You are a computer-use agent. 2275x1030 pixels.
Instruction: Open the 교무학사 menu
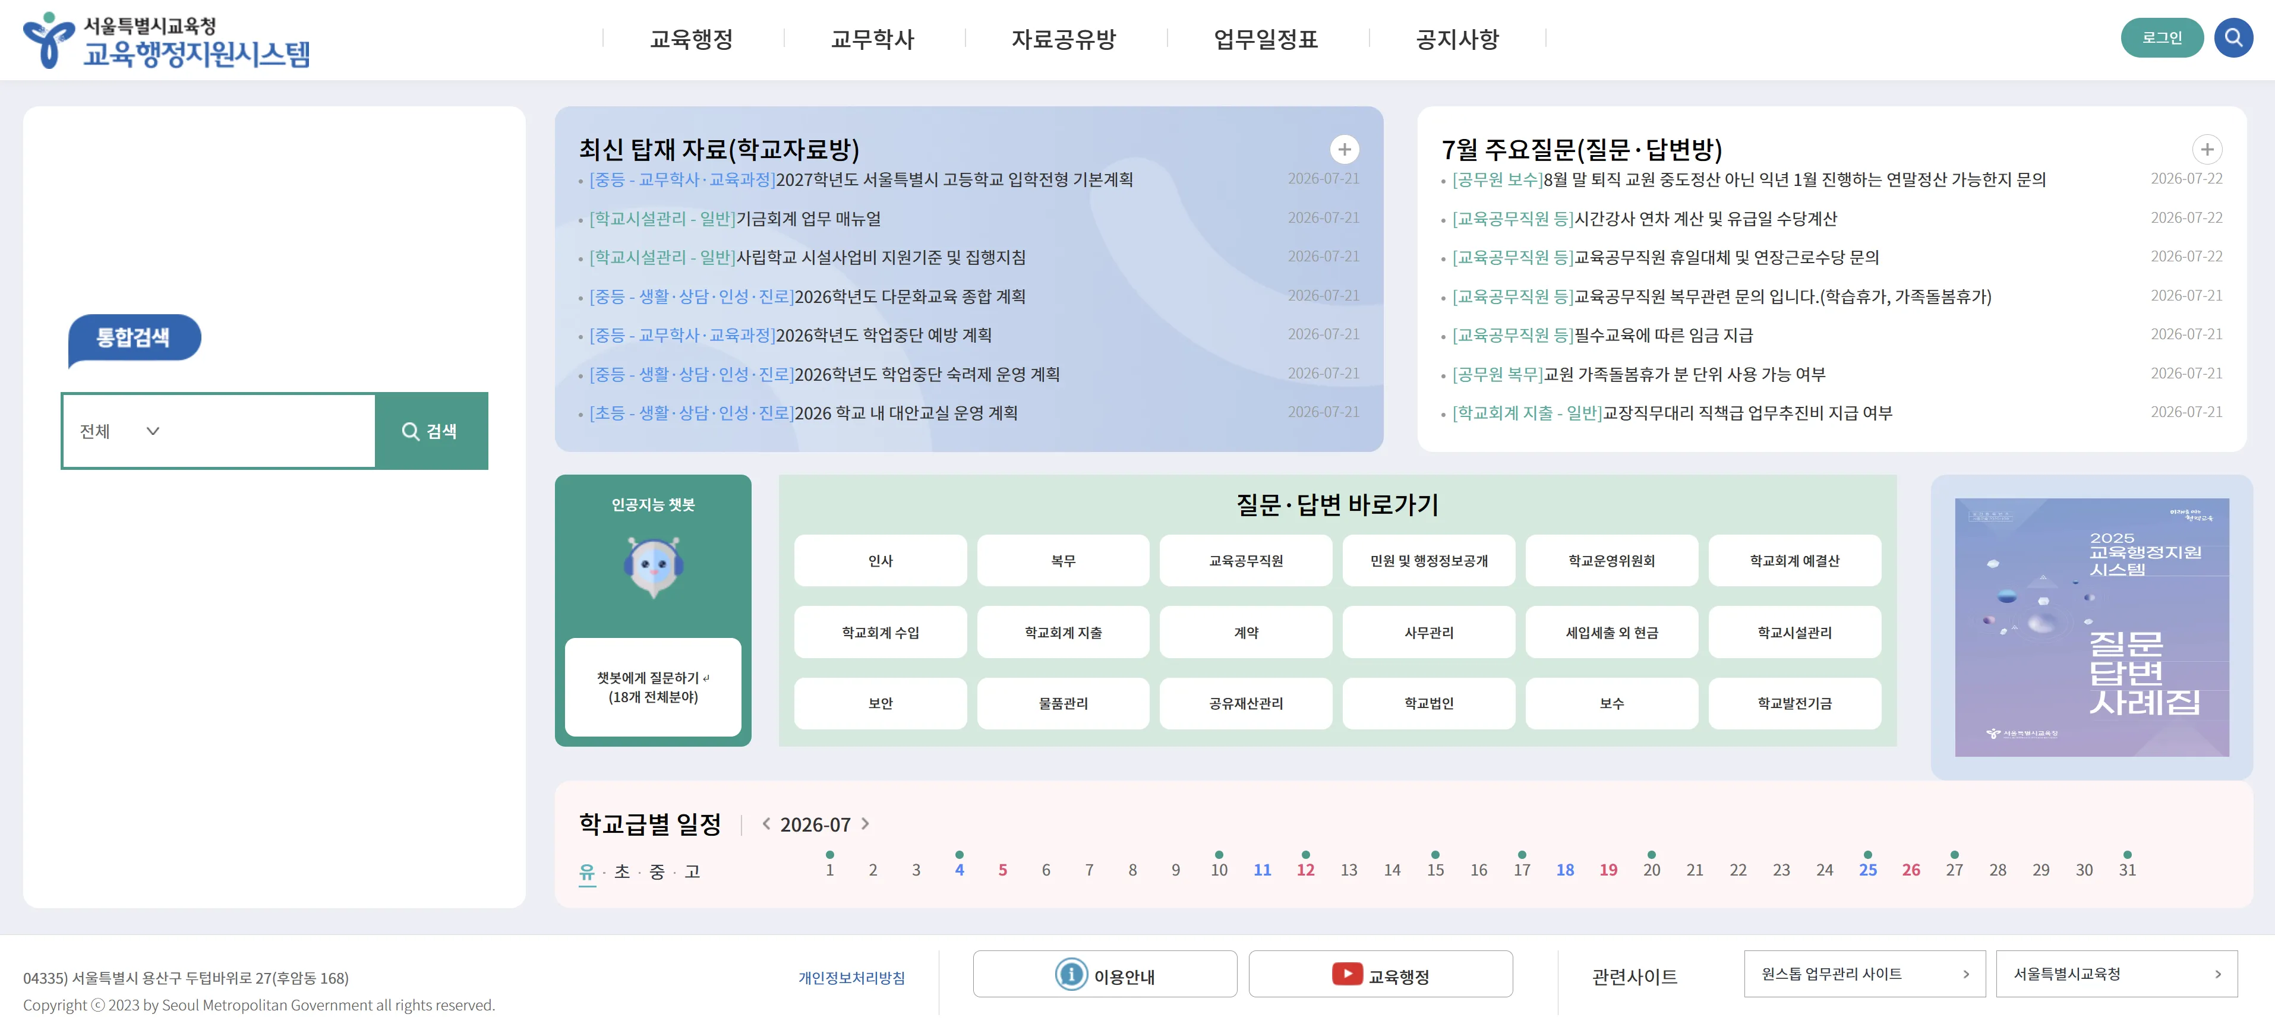(x=873, y=39)
